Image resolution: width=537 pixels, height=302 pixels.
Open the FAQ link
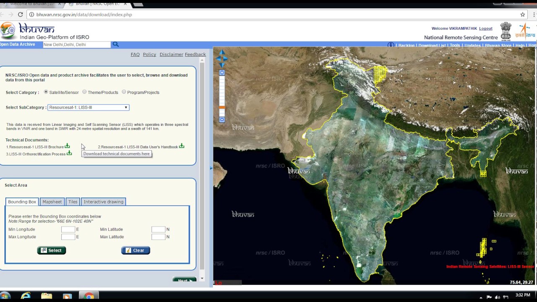coord(135,55)
